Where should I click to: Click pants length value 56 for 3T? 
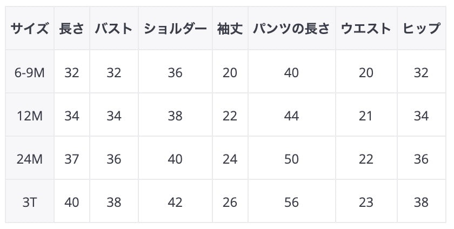coord(291,203)
